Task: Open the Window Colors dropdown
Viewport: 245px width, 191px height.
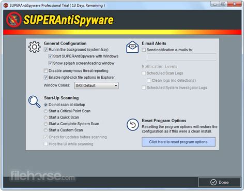Action: point(97,85)
